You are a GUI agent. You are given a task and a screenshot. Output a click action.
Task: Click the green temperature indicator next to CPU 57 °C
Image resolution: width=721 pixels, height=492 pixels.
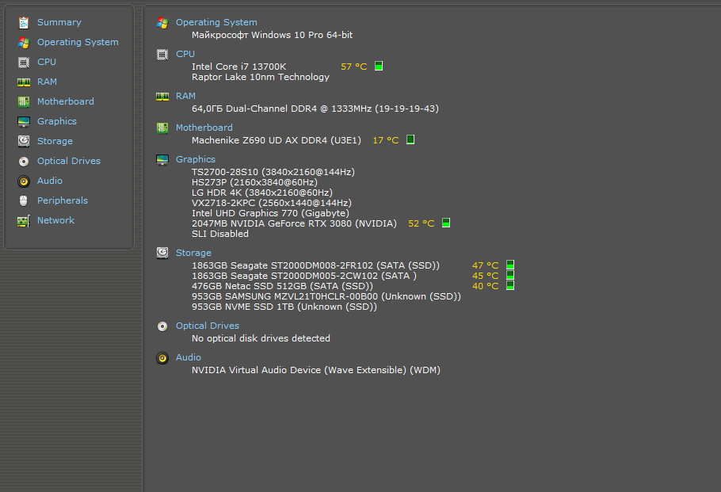[x=379, y=67]
